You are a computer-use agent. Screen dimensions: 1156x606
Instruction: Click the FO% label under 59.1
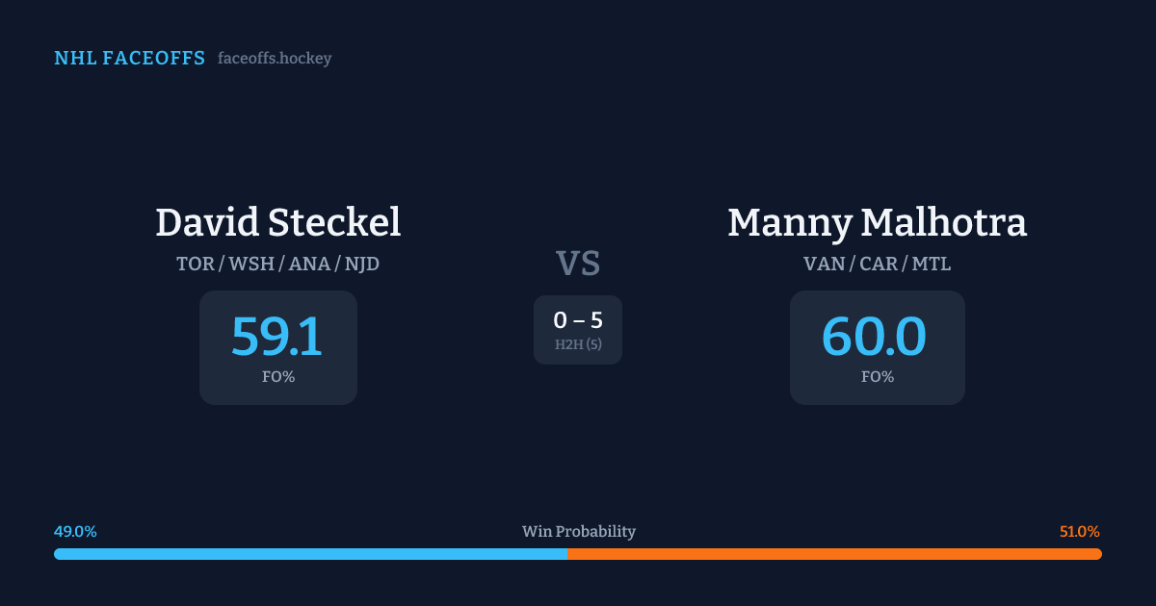277,377
